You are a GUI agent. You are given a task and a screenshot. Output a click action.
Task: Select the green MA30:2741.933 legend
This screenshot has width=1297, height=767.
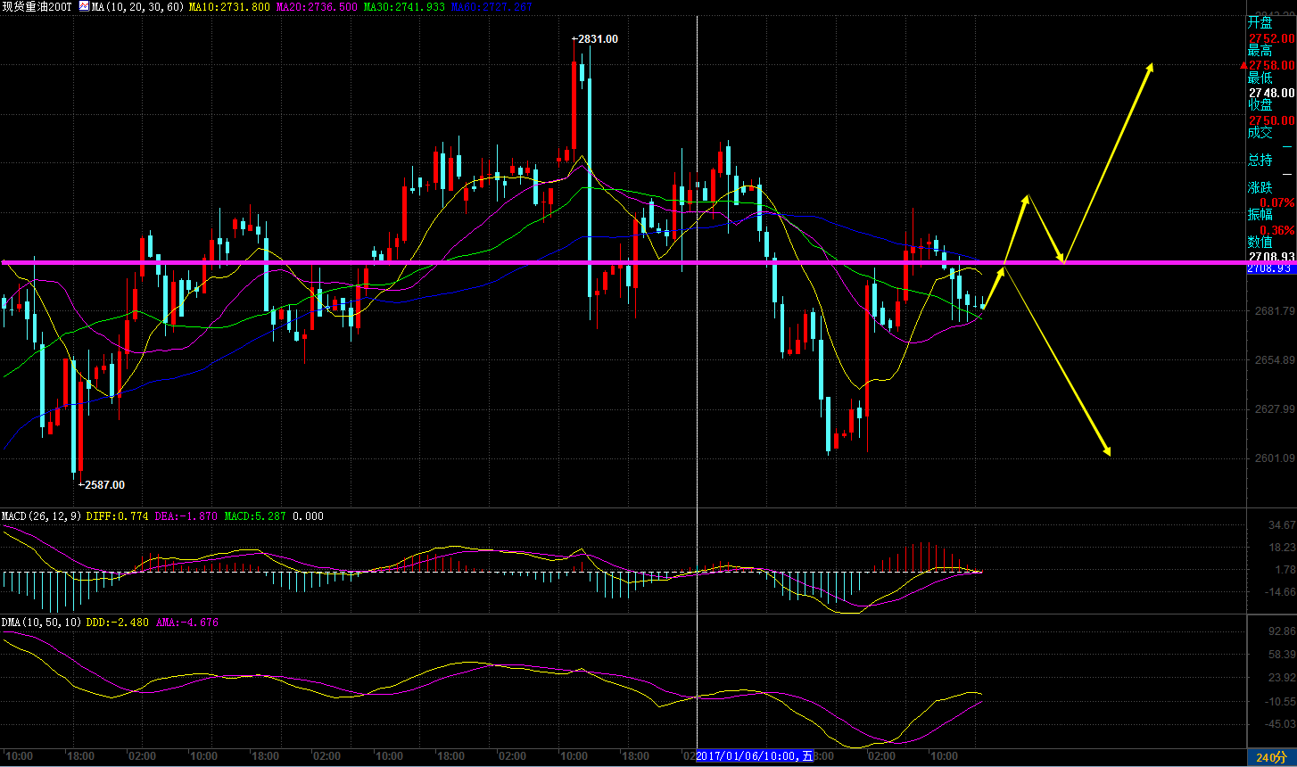pyautogui.click(x=404, y=6)
